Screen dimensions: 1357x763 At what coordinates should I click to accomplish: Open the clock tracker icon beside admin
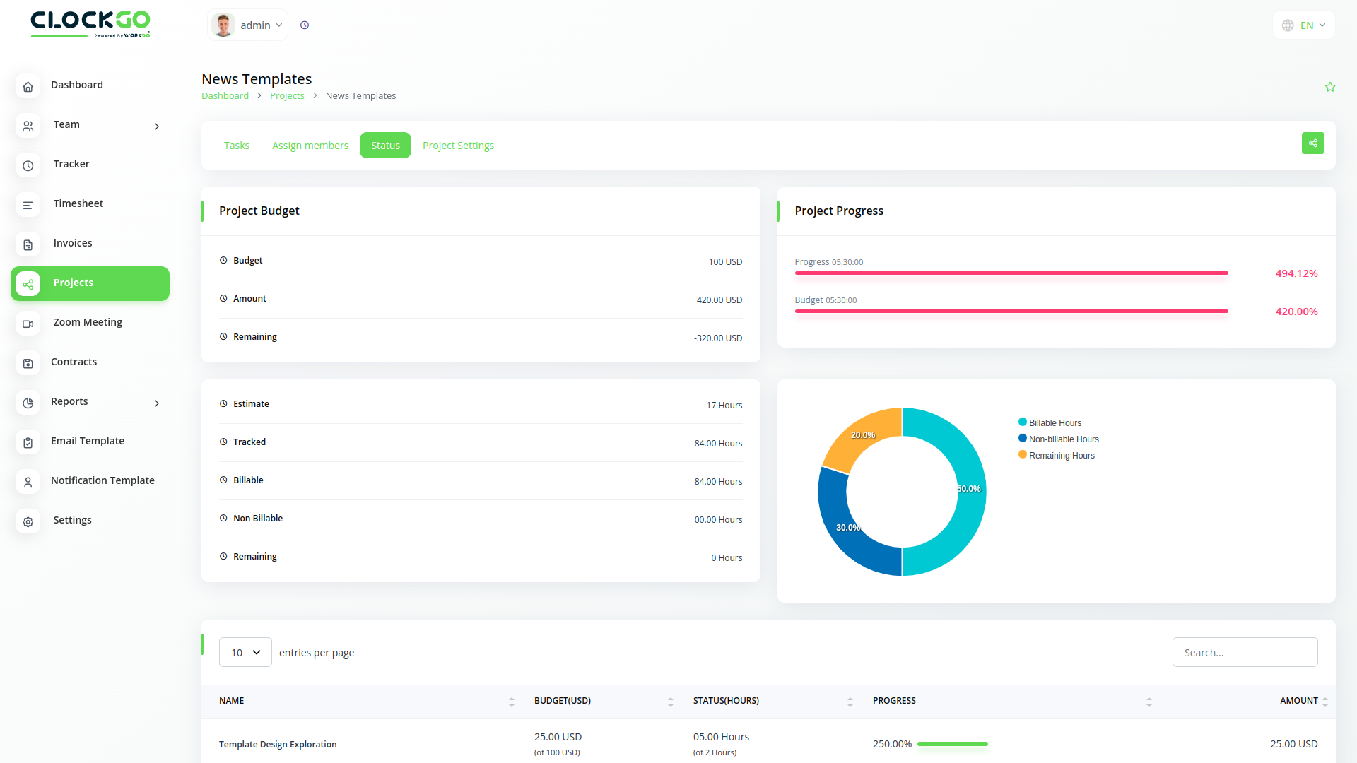(x=305, y=25)
